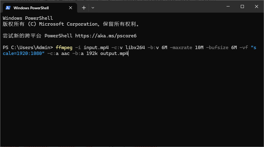
Task: Expand the new tab profile dropdown chevron
Action: point(93,8)
